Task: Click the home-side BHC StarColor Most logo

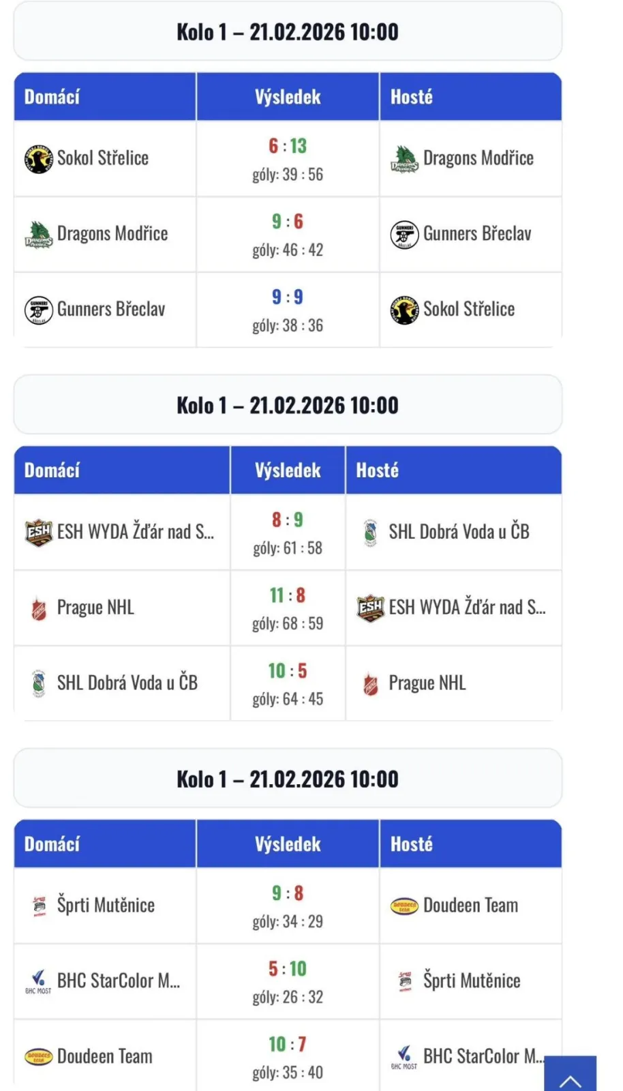Action: pyautogui.click(x=39, y=982)
